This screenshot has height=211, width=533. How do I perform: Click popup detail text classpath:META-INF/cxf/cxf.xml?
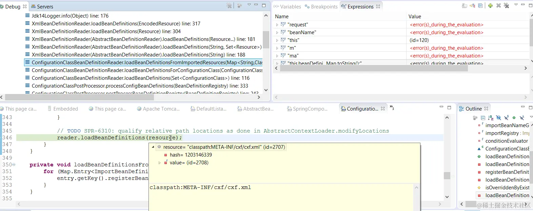pos(200,187)
